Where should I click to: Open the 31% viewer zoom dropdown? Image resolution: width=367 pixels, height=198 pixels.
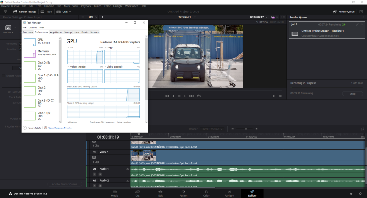coord(93,17)
